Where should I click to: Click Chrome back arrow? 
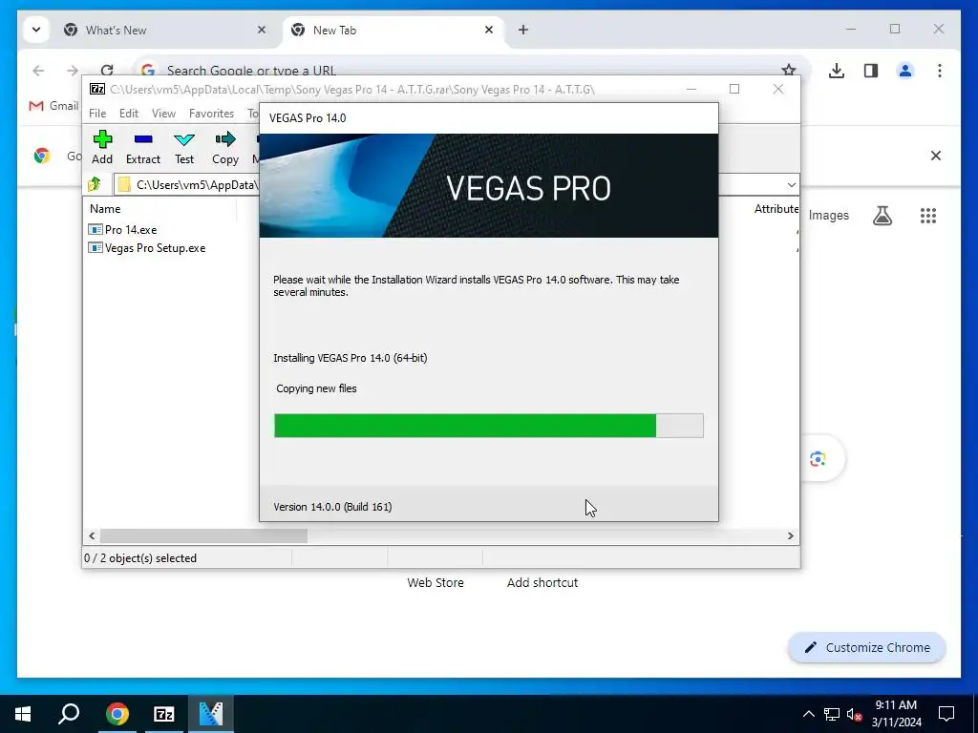pyautogui.click(x=38, y=71)
